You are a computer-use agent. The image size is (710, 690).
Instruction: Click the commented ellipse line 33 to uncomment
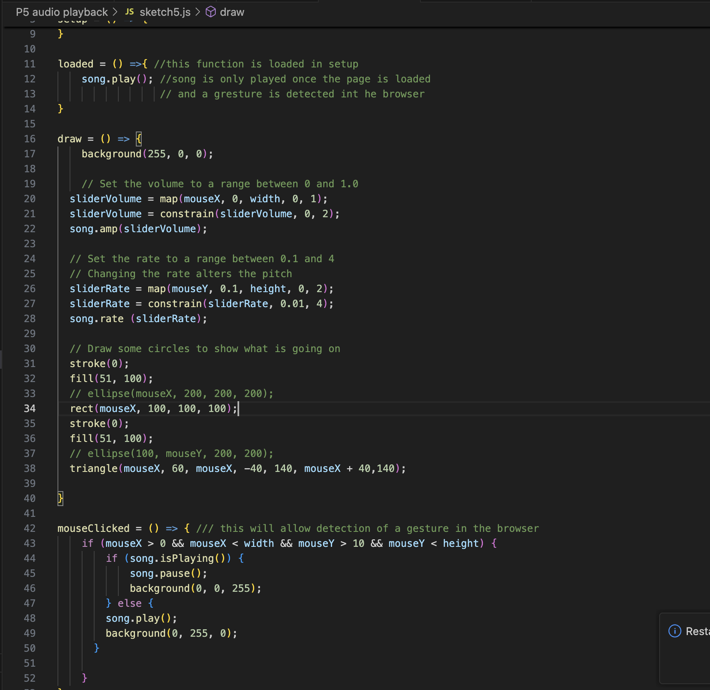[x=171, y=393]
